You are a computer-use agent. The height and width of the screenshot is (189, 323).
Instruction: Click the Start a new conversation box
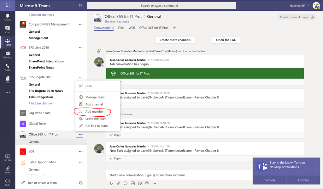click(179, 175)
